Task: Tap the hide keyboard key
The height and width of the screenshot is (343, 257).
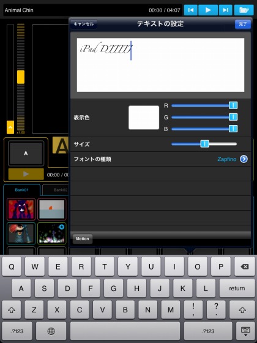Action: 245,331
